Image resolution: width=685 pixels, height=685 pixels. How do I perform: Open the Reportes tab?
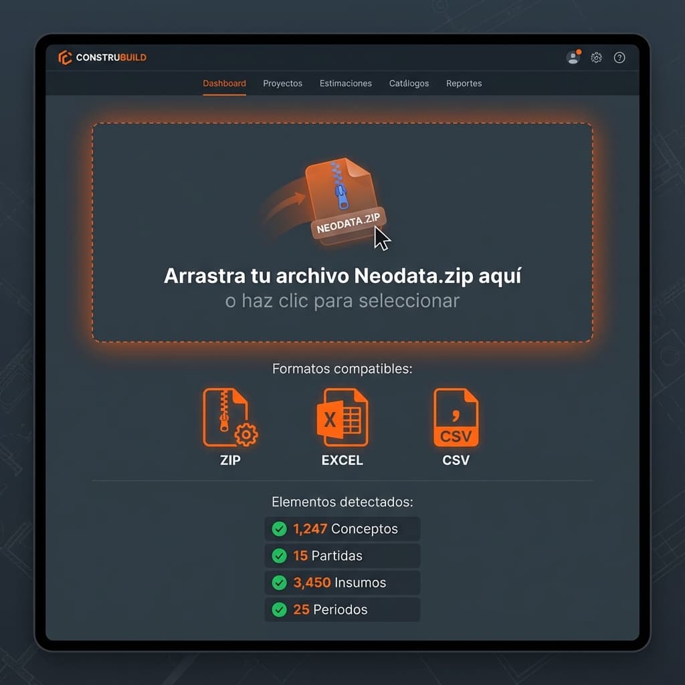pyautogui.click(x=464, y=83)
